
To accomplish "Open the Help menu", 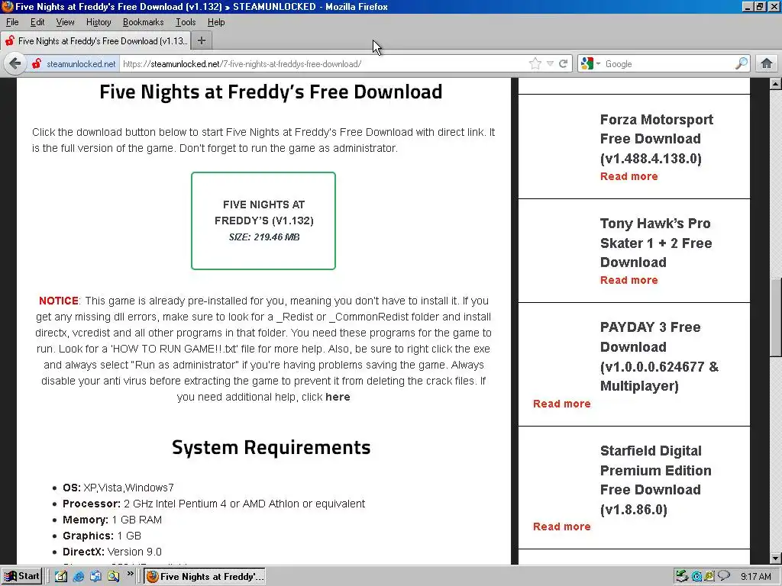I will point(216,22).
